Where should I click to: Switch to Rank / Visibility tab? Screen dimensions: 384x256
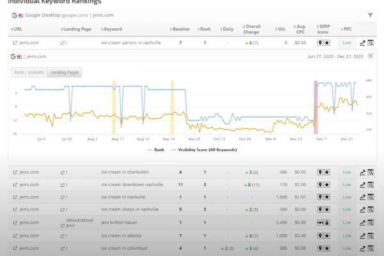pyautogui.click(x=29, y=72)
